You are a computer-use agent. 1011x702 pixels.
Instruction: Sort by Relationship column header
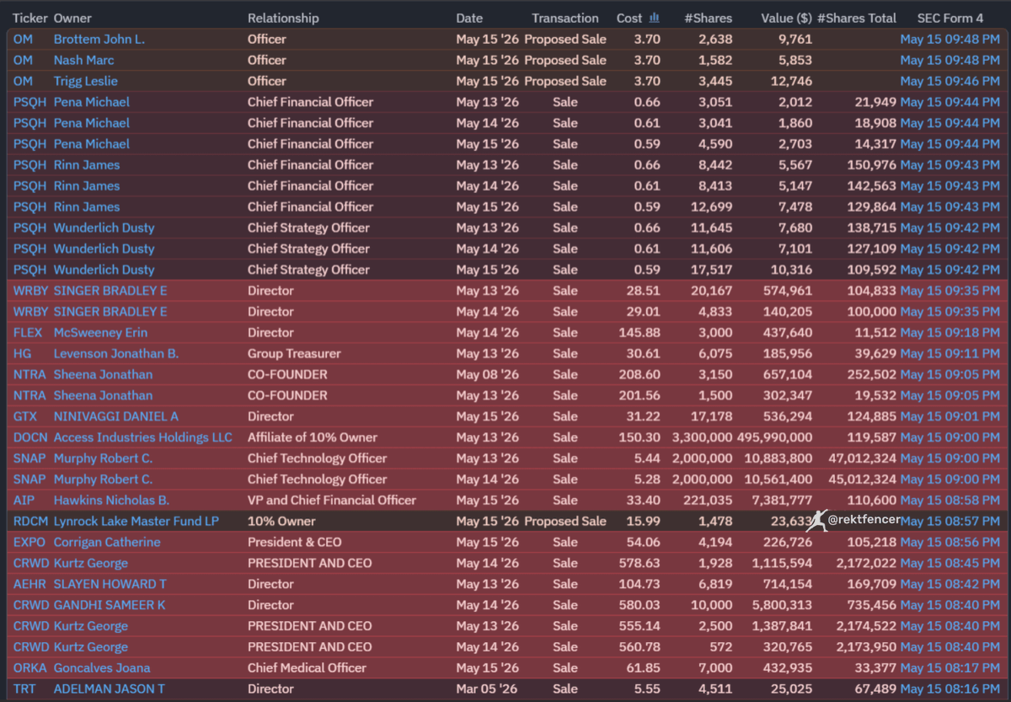click(x=283, y=18)
